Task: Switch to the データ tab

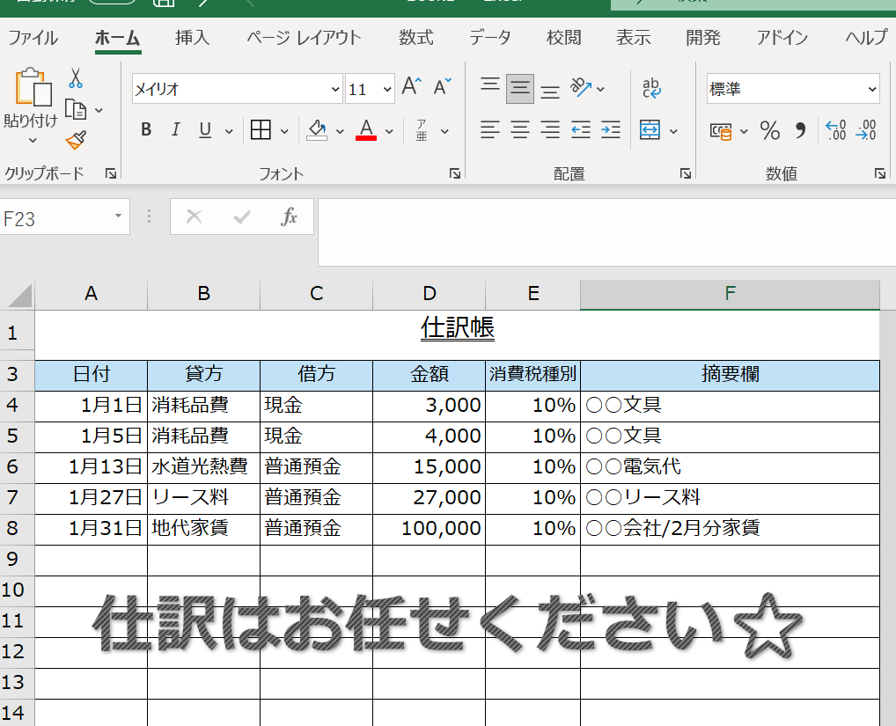Action: [489, 38]
